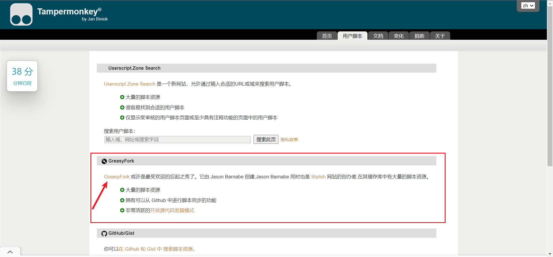Viewport: 553px width, 257px height.
Task: Open the 文档 tab
Action: pyautogui.click(x=378, y=36)
